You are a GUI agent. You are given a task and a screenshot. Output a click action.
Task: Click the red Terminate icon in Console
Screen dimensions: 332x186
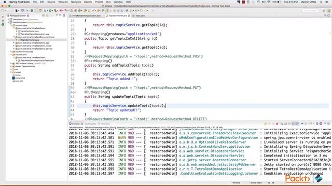pos(277,124)
